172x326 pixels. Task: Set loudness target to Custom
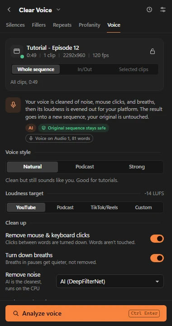(x=143, y=207)
